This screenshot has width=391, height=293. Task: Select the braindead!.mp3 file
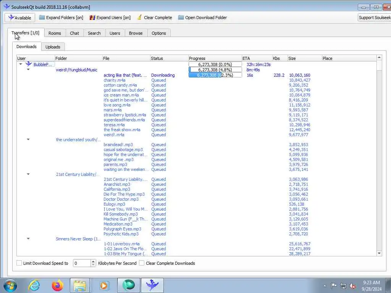point(118,145)
